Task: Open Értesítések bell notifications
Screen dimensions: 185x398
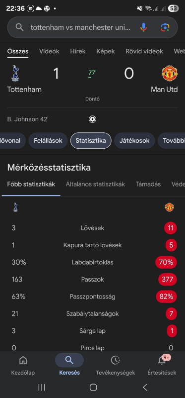Action: coord(162,360)
